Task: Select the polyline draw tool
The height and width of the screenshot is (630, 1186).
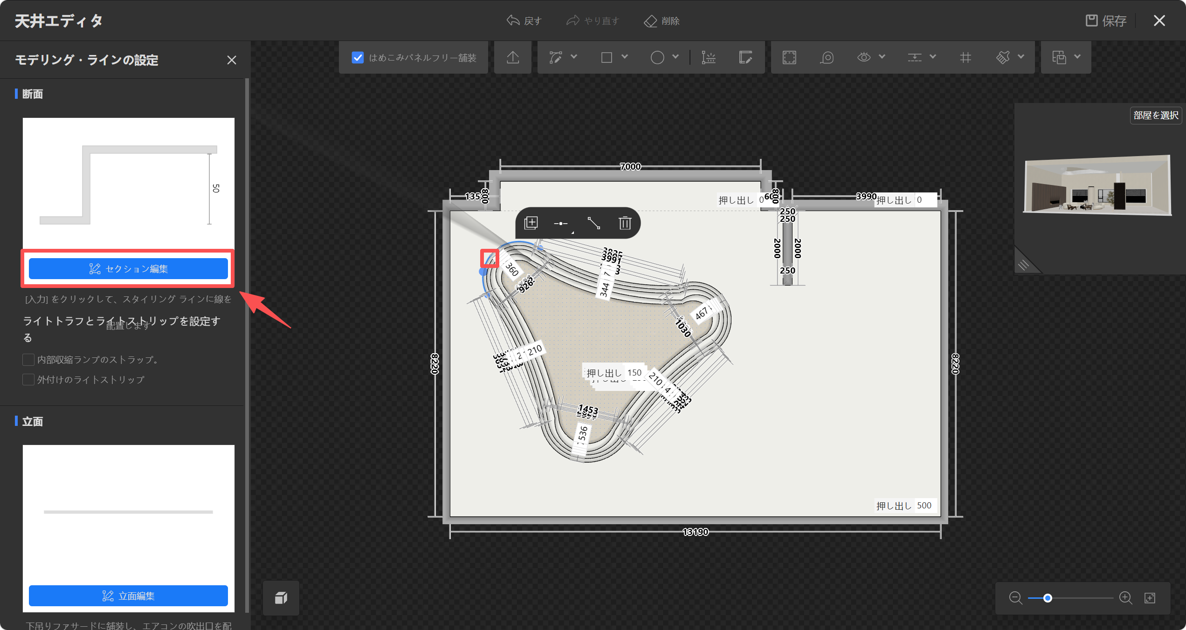Action: coord(555,57)
